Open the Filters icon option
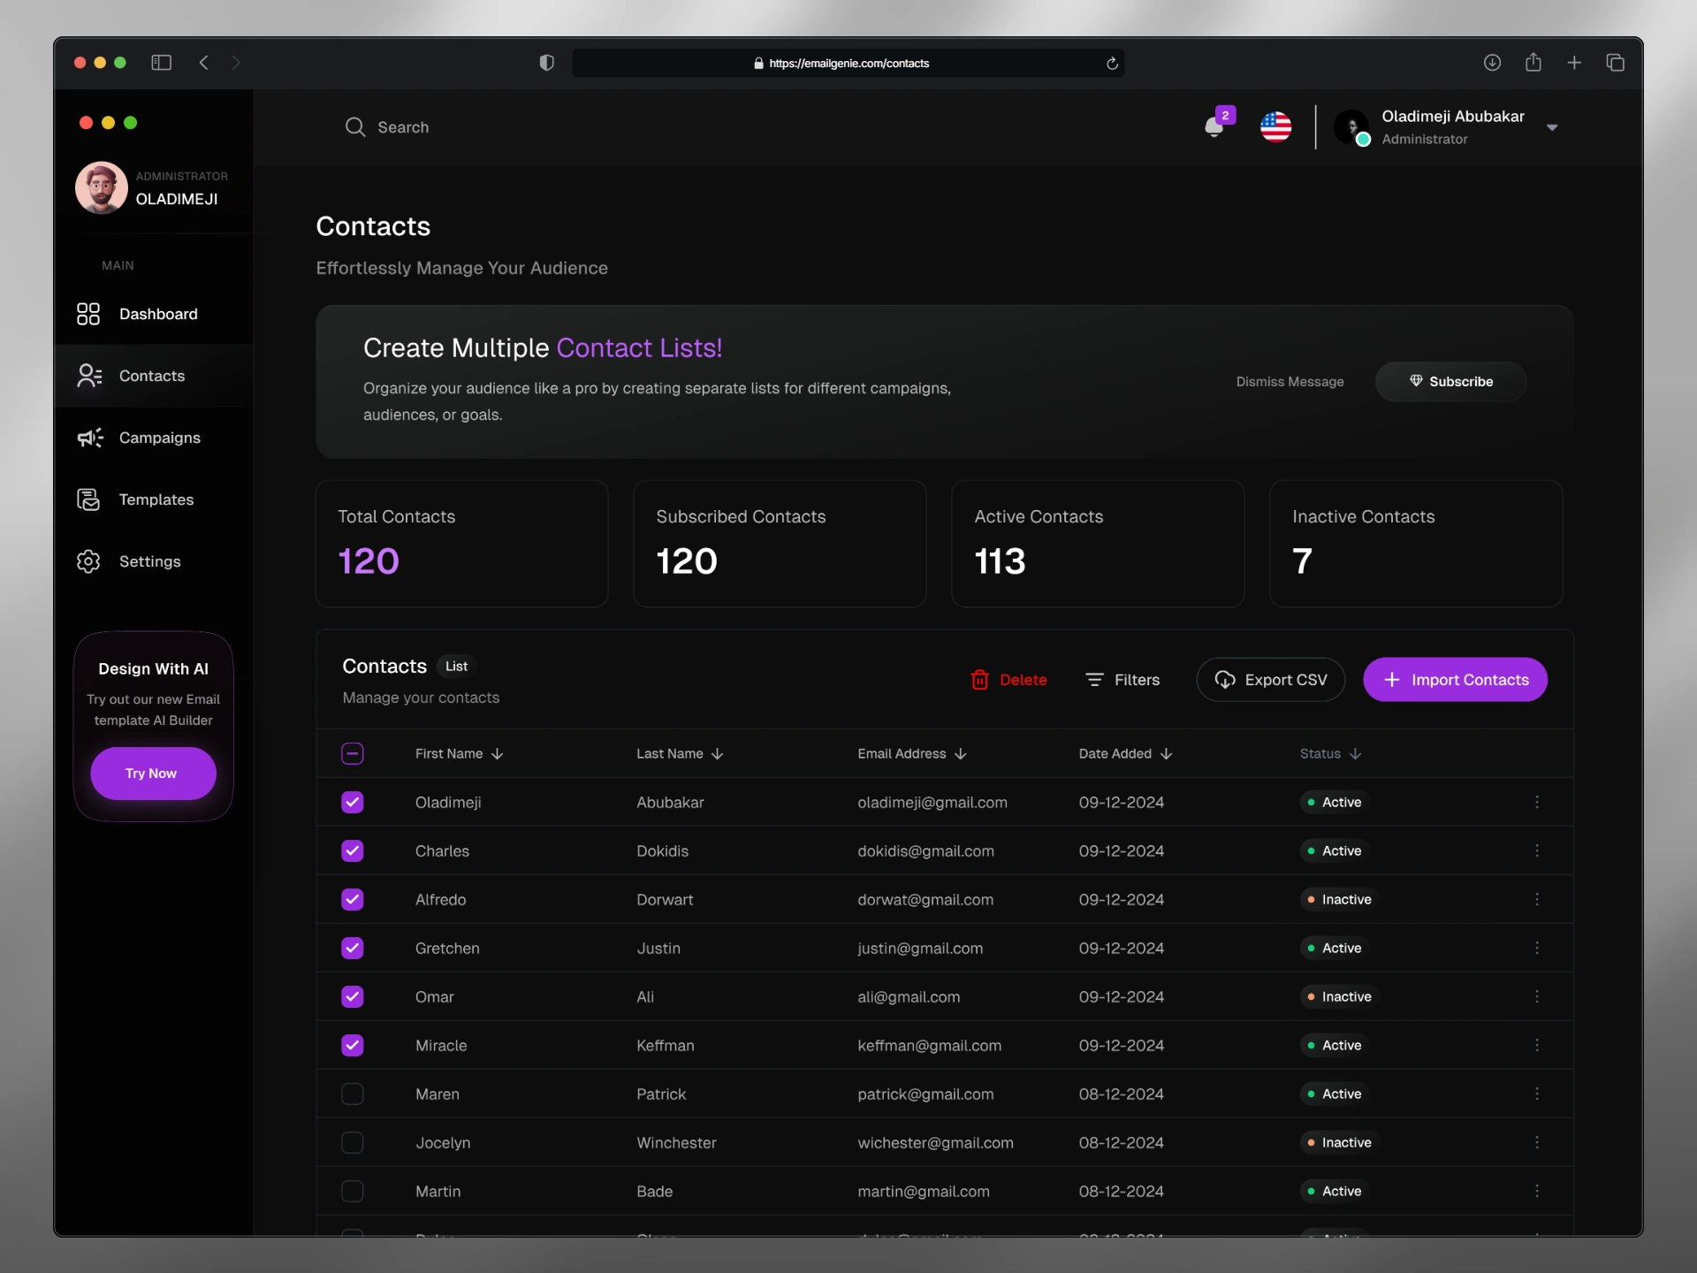This screenshot has width=1697, height=1273. [x=1094, y=680]
